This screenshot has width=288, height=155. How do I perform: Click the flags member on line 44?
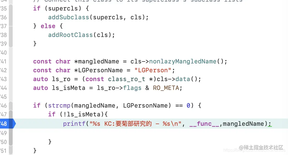(x=132, y=88)
